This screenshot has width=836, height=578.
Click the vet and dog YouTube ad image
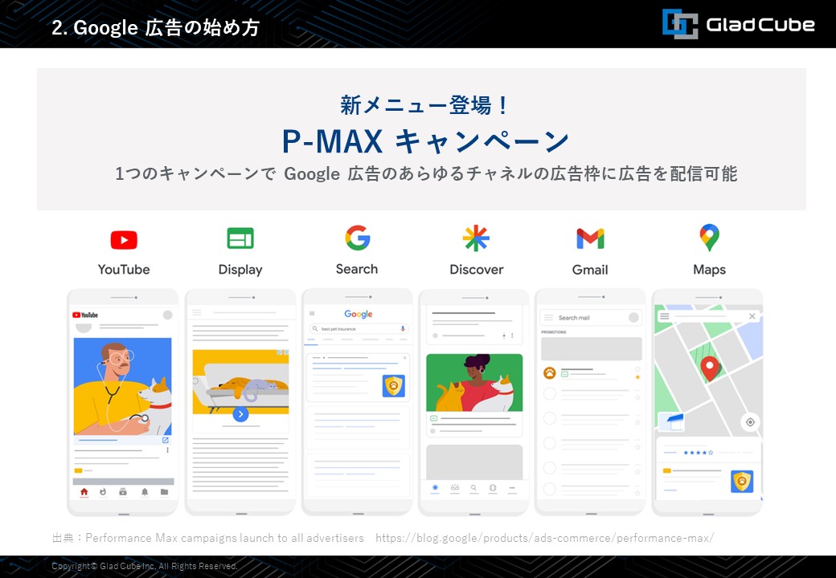click(x=123, y=386)
